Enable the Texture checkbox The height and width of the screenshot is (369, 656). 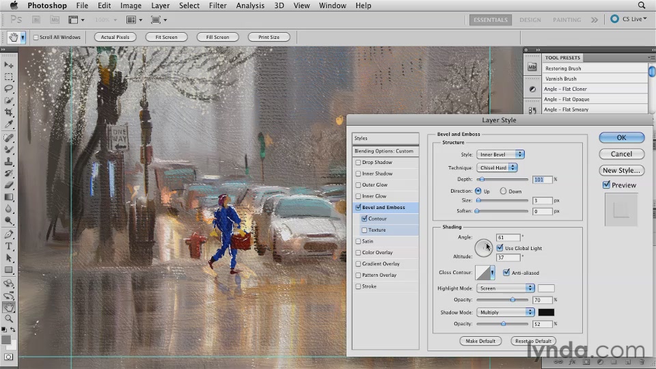pos(364,230)
